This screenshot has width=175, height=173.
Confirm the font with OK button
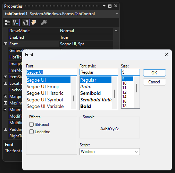155,73
